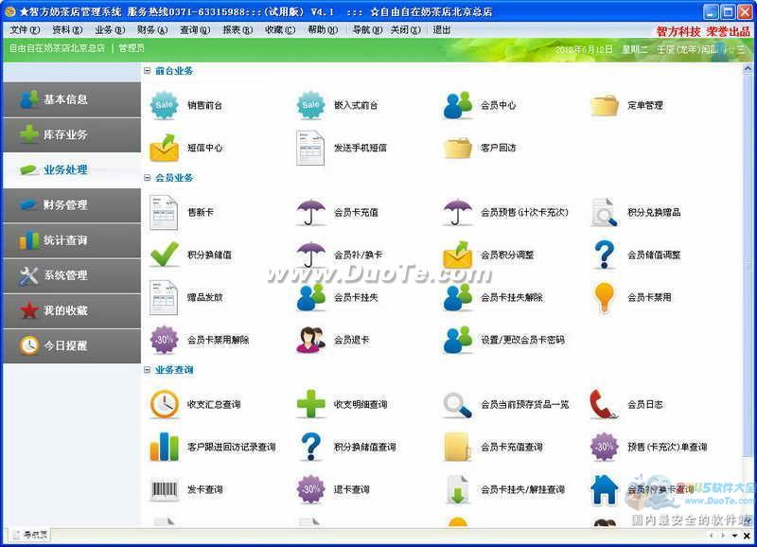Open 会员中心 member center
Screen dimensions: 757x547
458,105
